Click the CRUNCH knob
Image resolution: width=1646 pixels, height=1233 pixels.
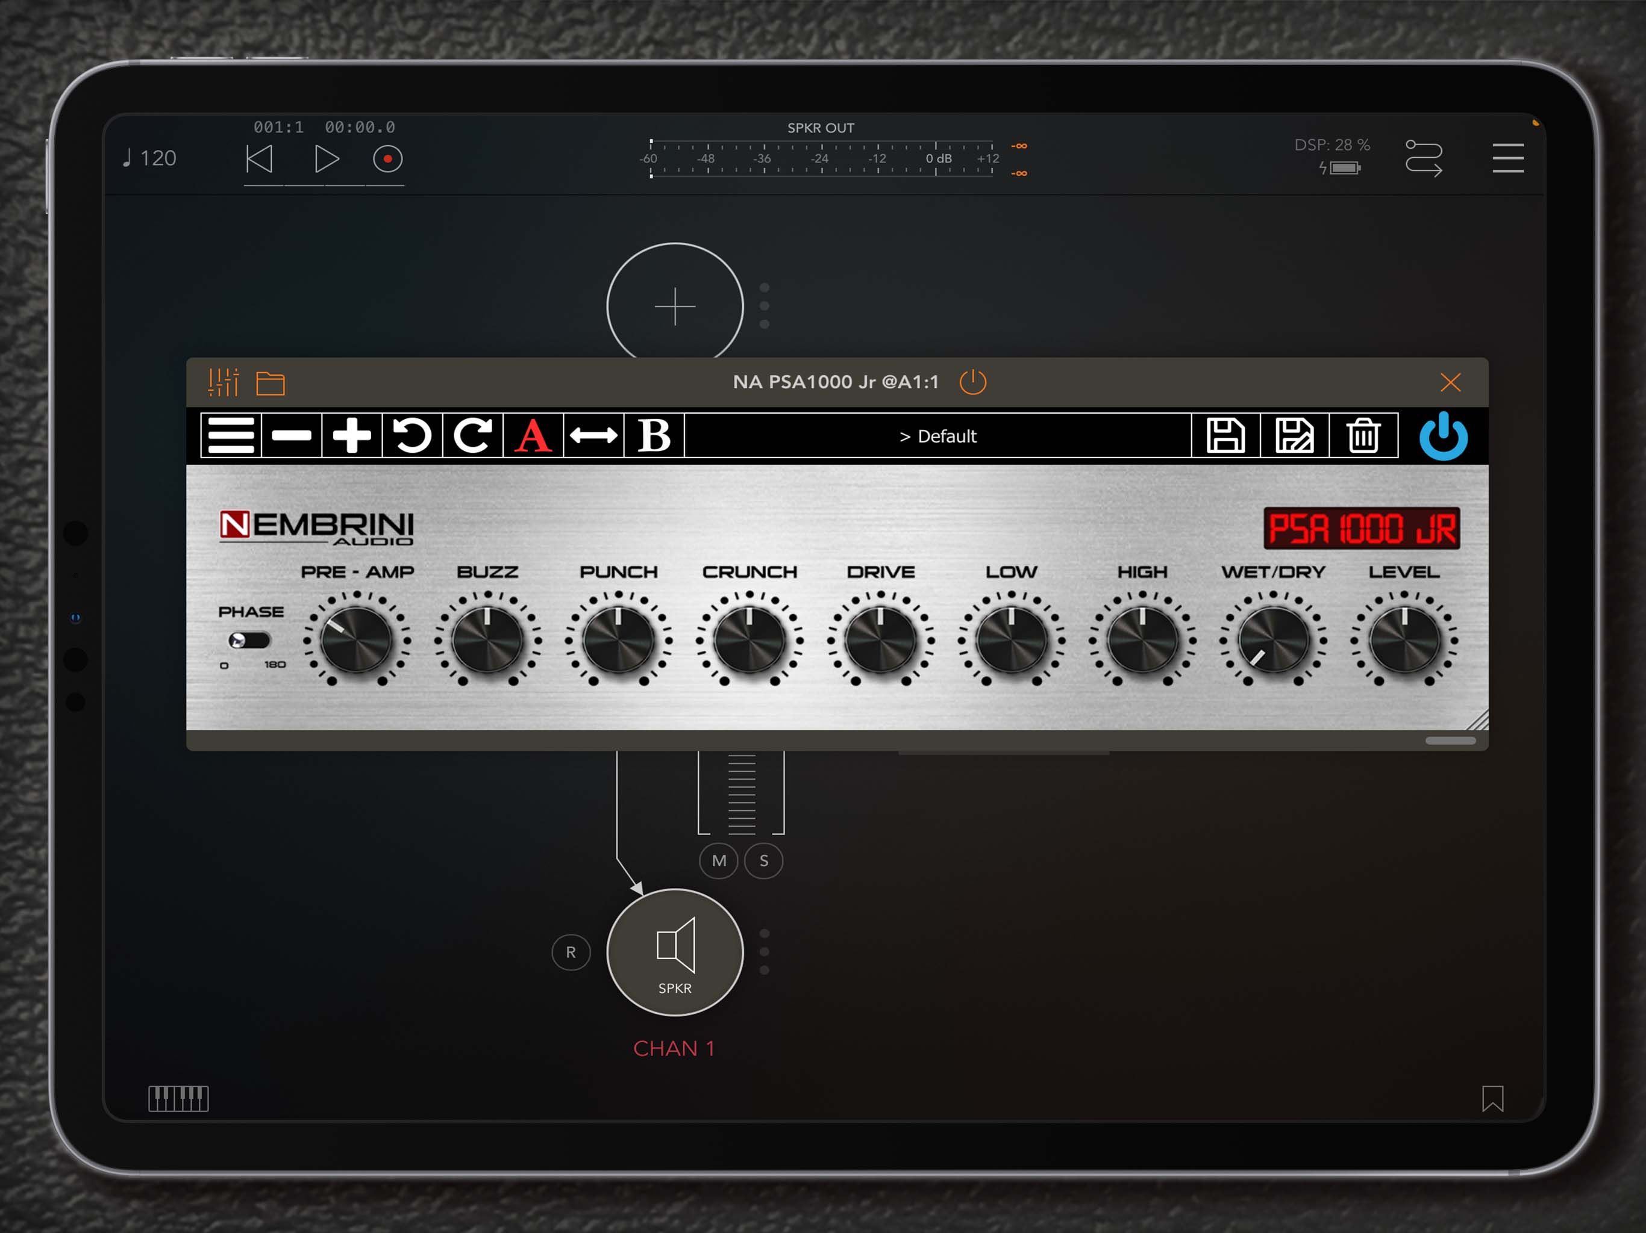[x=749, y=639]
